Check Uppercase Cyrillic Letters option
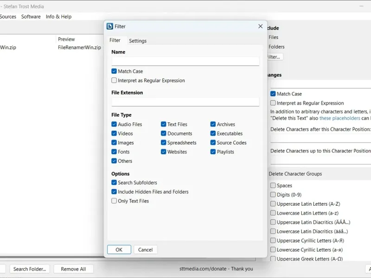Screen dimensions: 371x278 tap(273, 240)
